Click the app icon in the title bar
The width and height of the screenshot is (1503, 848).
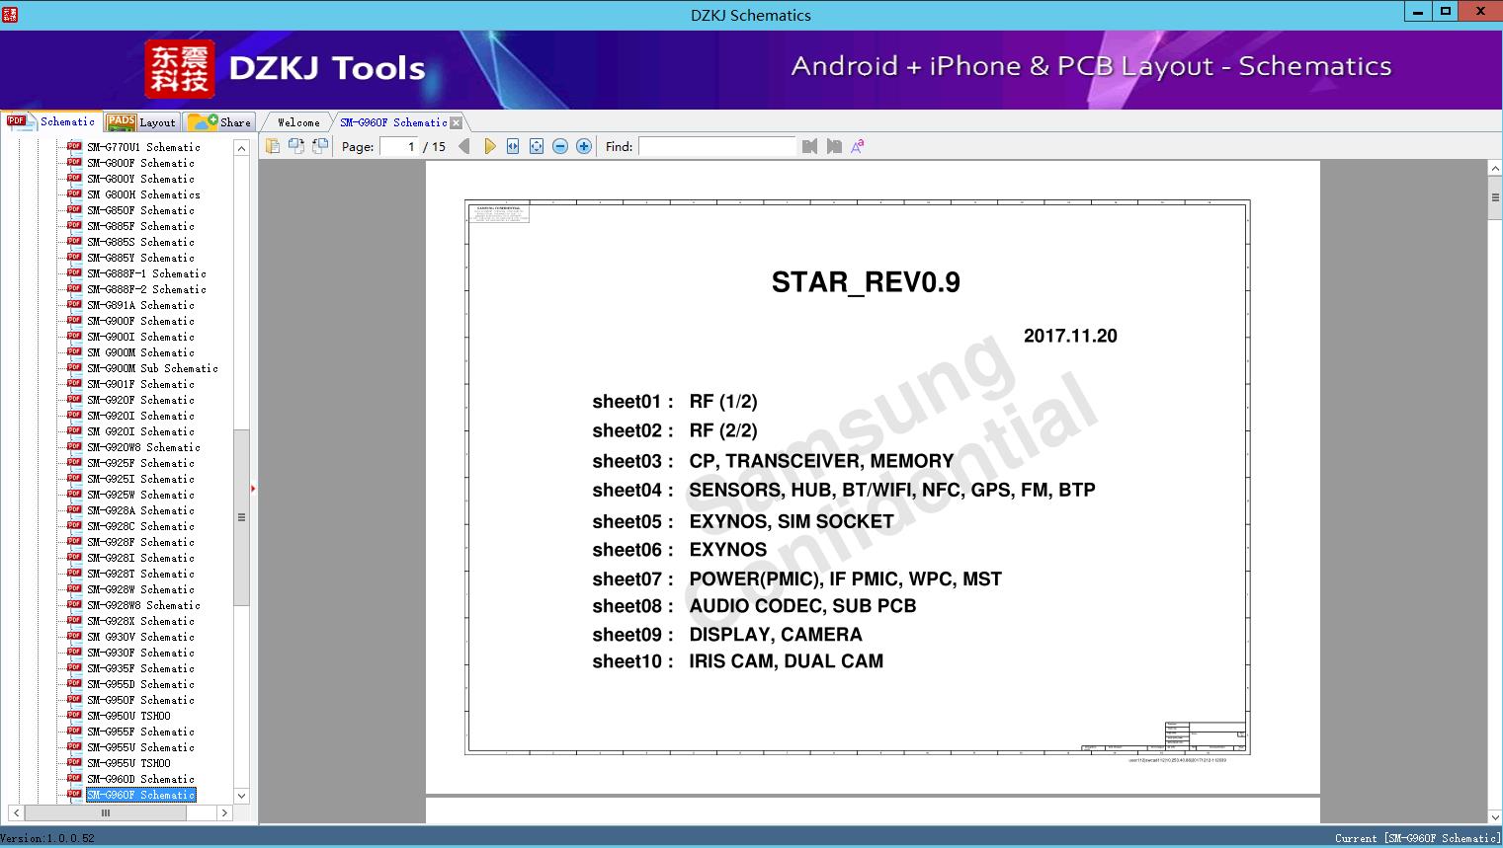click(9, 14)
